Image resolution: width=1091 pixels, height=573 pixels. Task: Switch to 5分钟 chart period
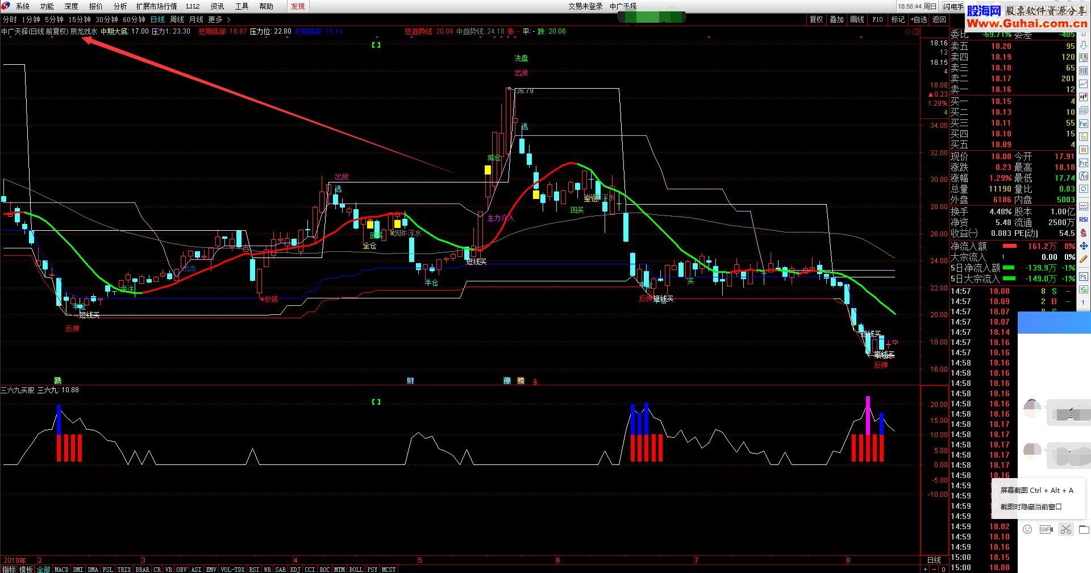click(54, 19)
